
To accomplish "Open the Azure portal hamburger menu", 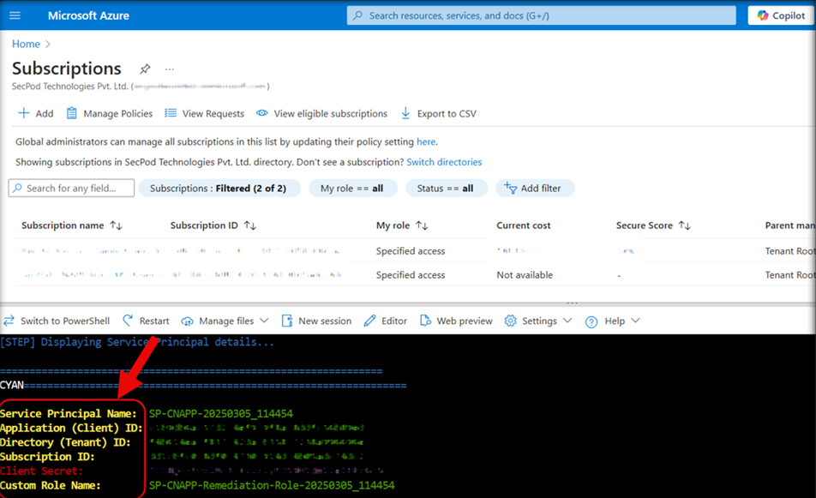I will coord(15,15).
